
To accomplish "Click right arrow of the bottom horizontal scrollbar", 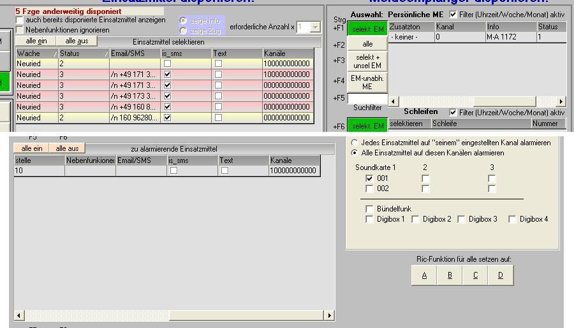I will coord(329,315).
